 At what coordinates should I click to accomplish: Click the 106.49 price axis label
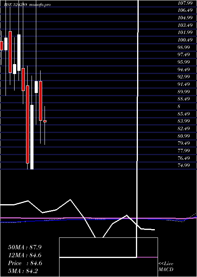pos(185,10)
